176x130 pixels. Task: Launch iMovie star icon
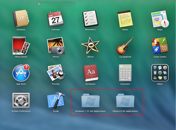coord(90,46)
